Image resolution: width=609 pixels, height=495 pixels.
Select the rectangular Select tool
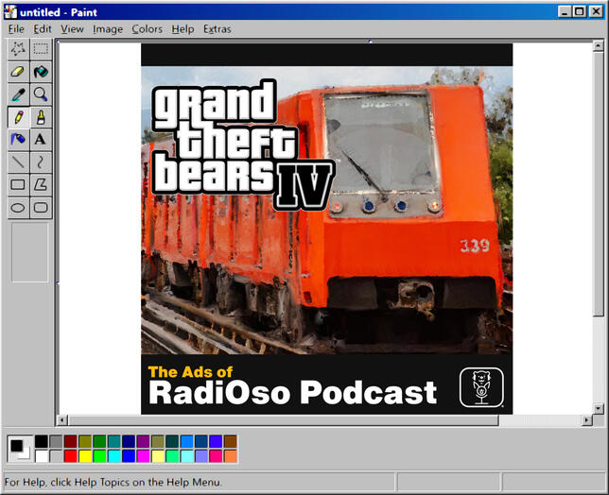pos(41,49)
